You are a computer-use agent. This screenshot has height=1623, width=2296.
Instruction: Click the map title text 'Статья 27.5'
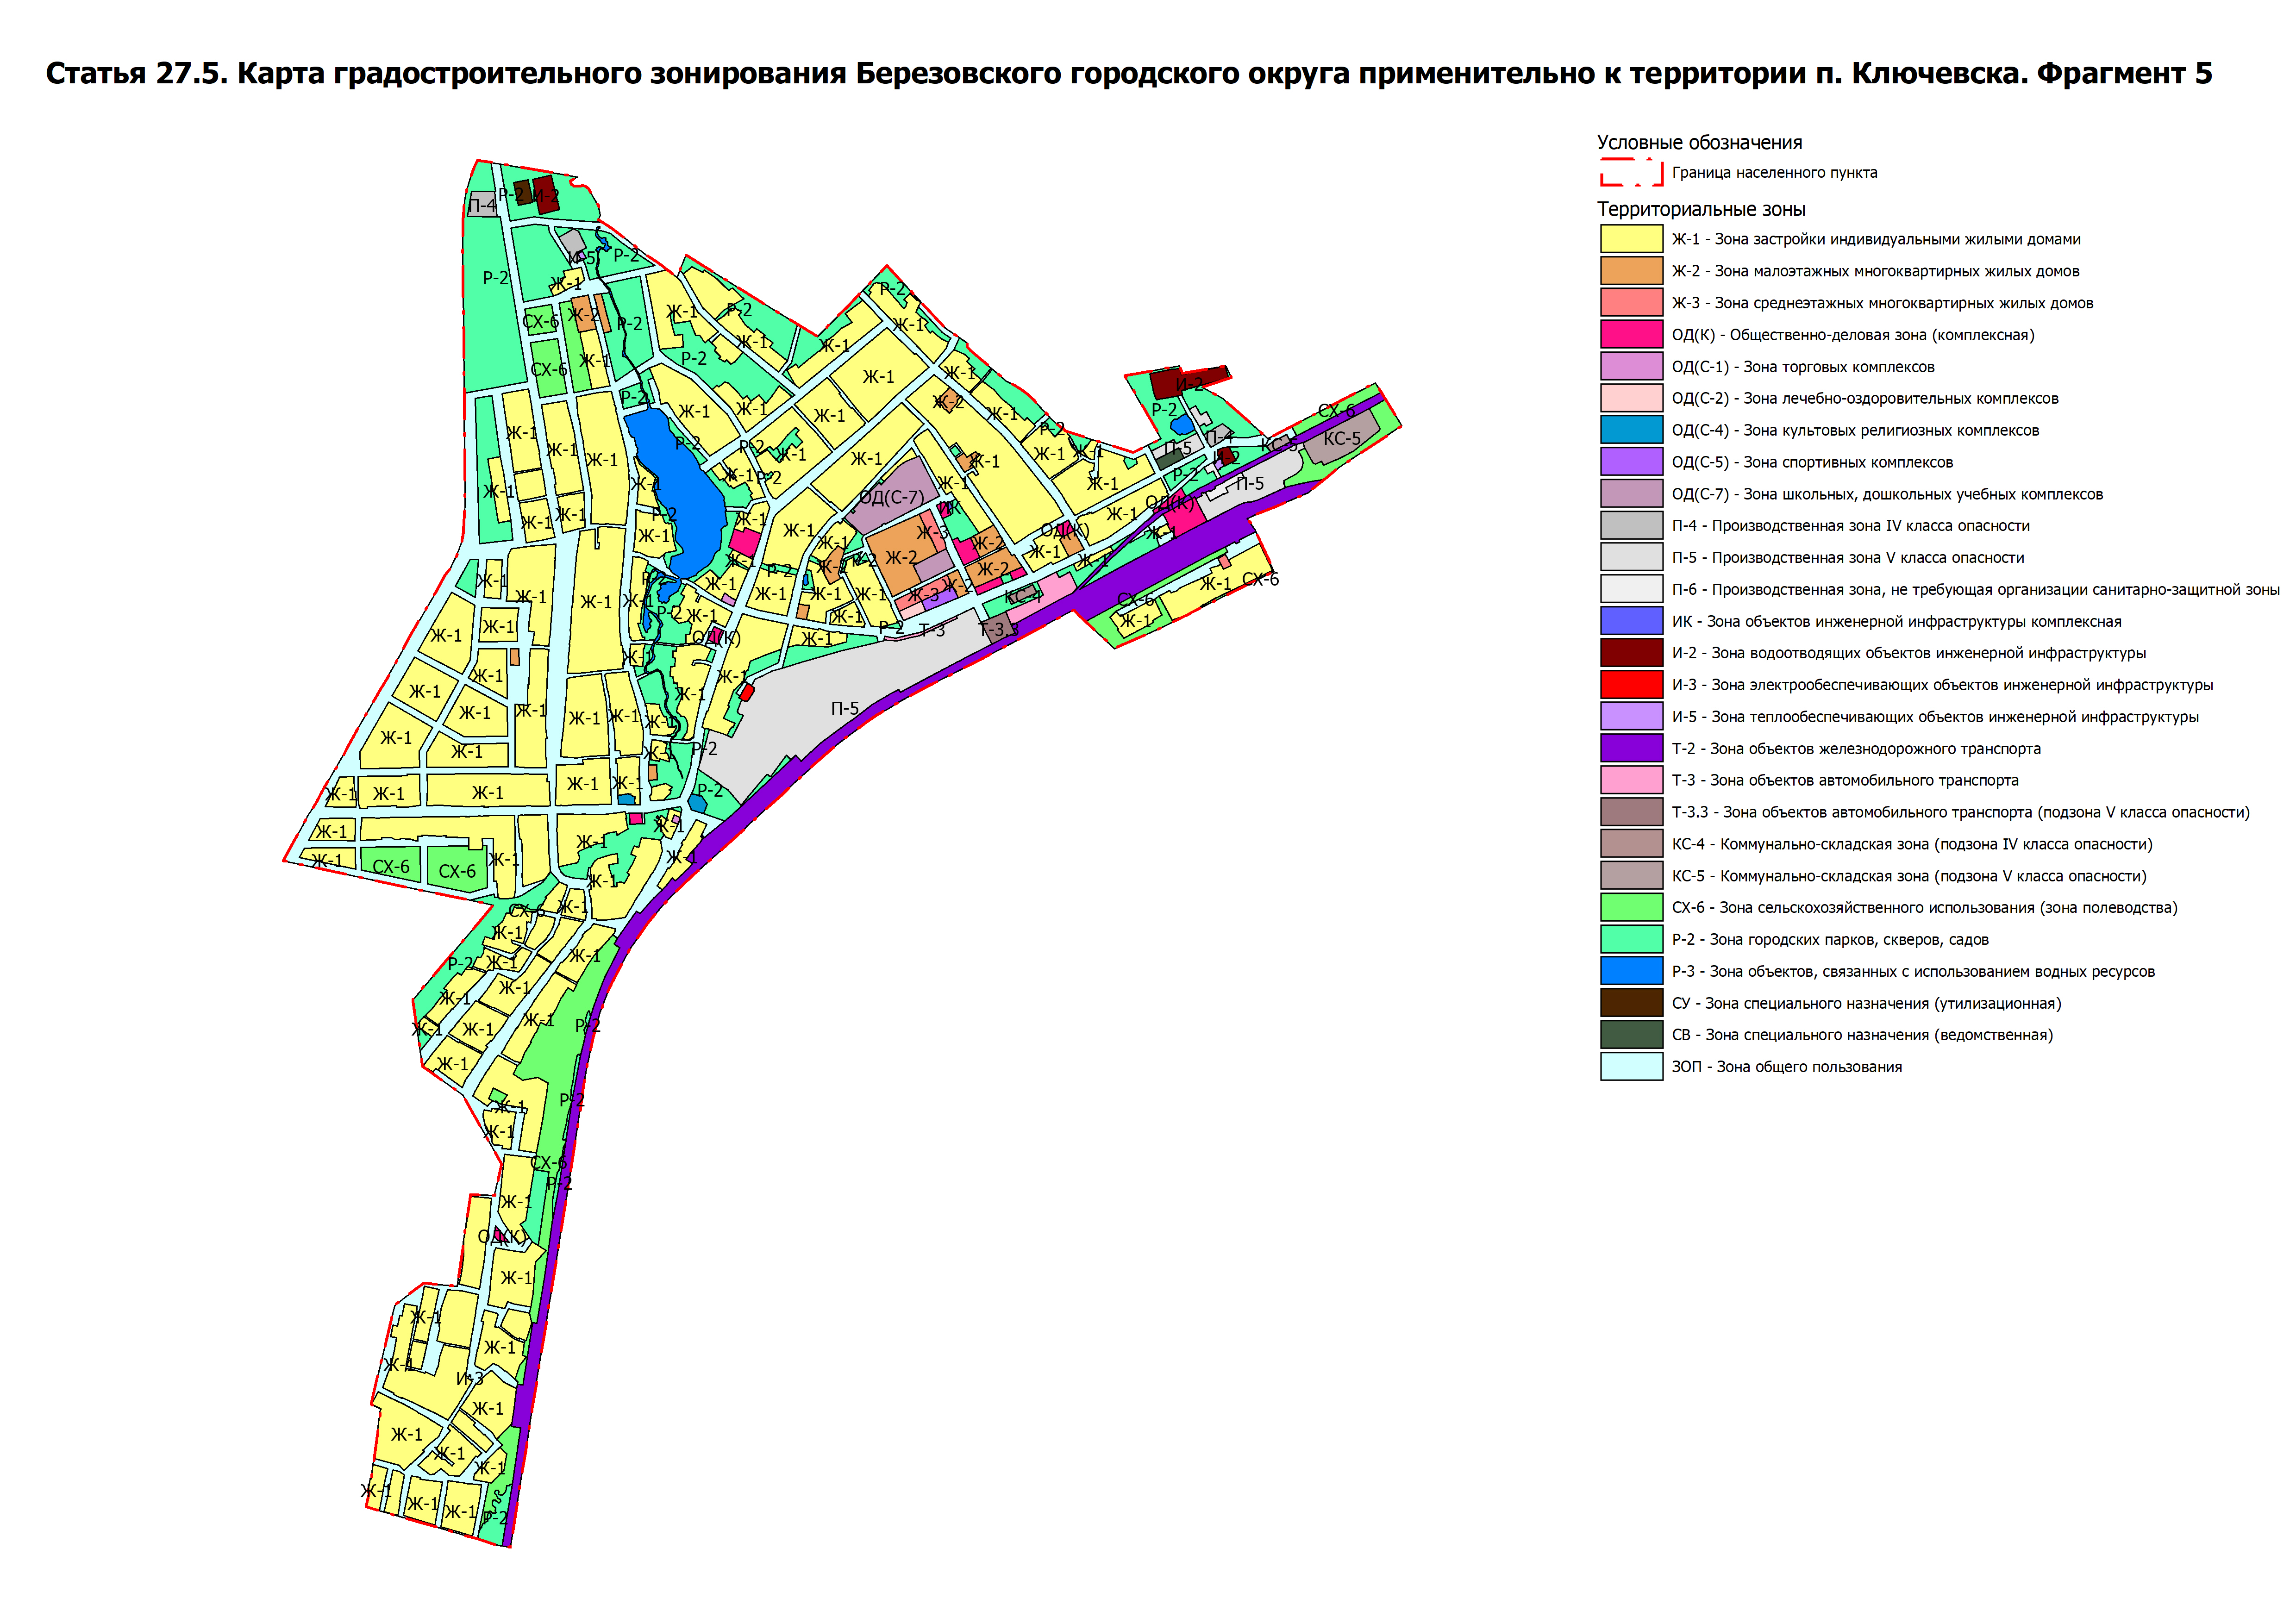point(137,73)
